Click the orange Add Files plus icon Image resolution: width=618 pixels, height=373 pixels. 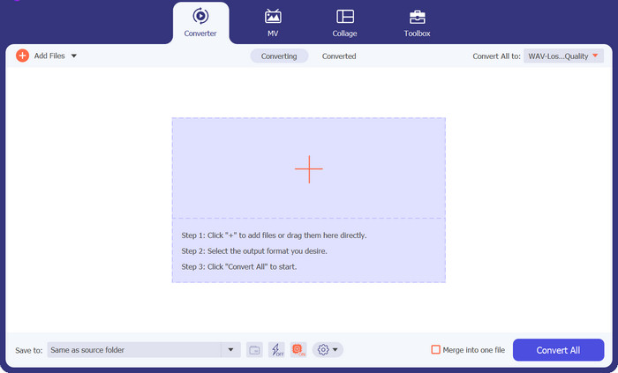(22, 56)
